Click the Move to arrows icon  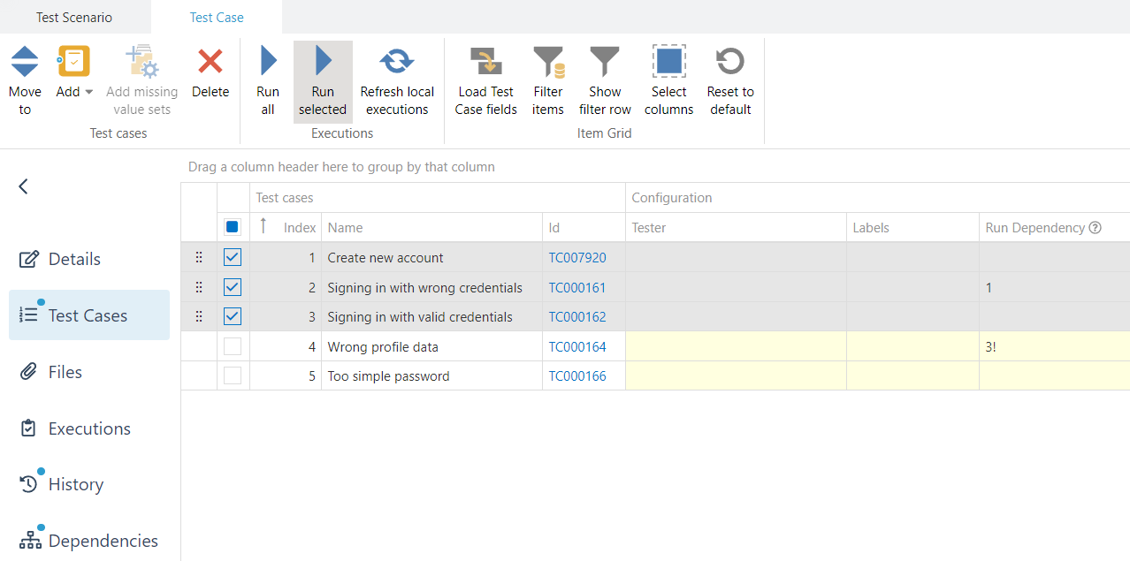point(25,62)
